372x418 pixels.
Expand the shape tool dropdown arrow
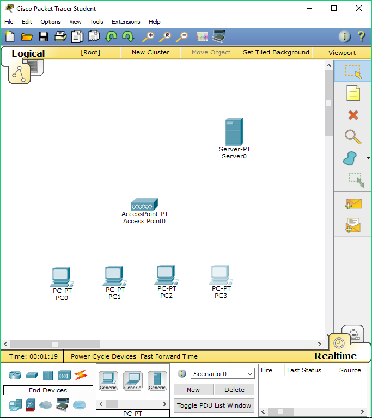click(368, 158)
